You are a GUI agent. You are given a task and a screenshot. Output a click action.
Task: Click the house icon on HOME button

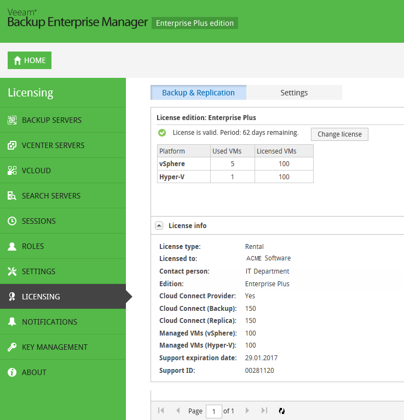[18, 60]
